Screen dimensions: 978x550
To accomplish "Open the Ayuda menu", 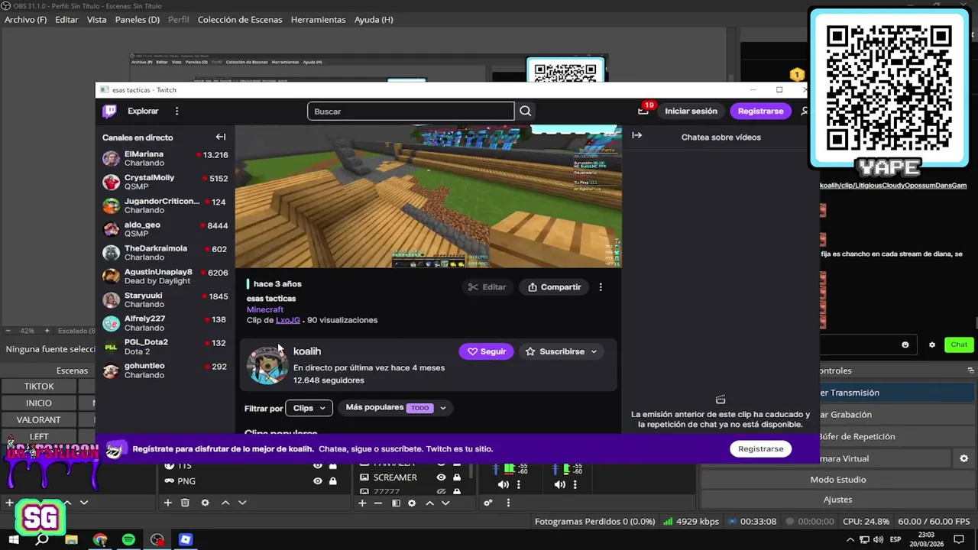I will tap(374, 19).
